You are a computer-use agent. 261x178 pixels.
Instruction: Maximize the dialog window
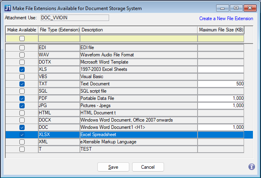tap(236, 8)
